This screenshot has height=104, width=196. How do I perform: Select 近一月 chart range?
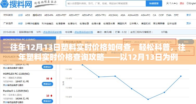[x=173, y=51]
